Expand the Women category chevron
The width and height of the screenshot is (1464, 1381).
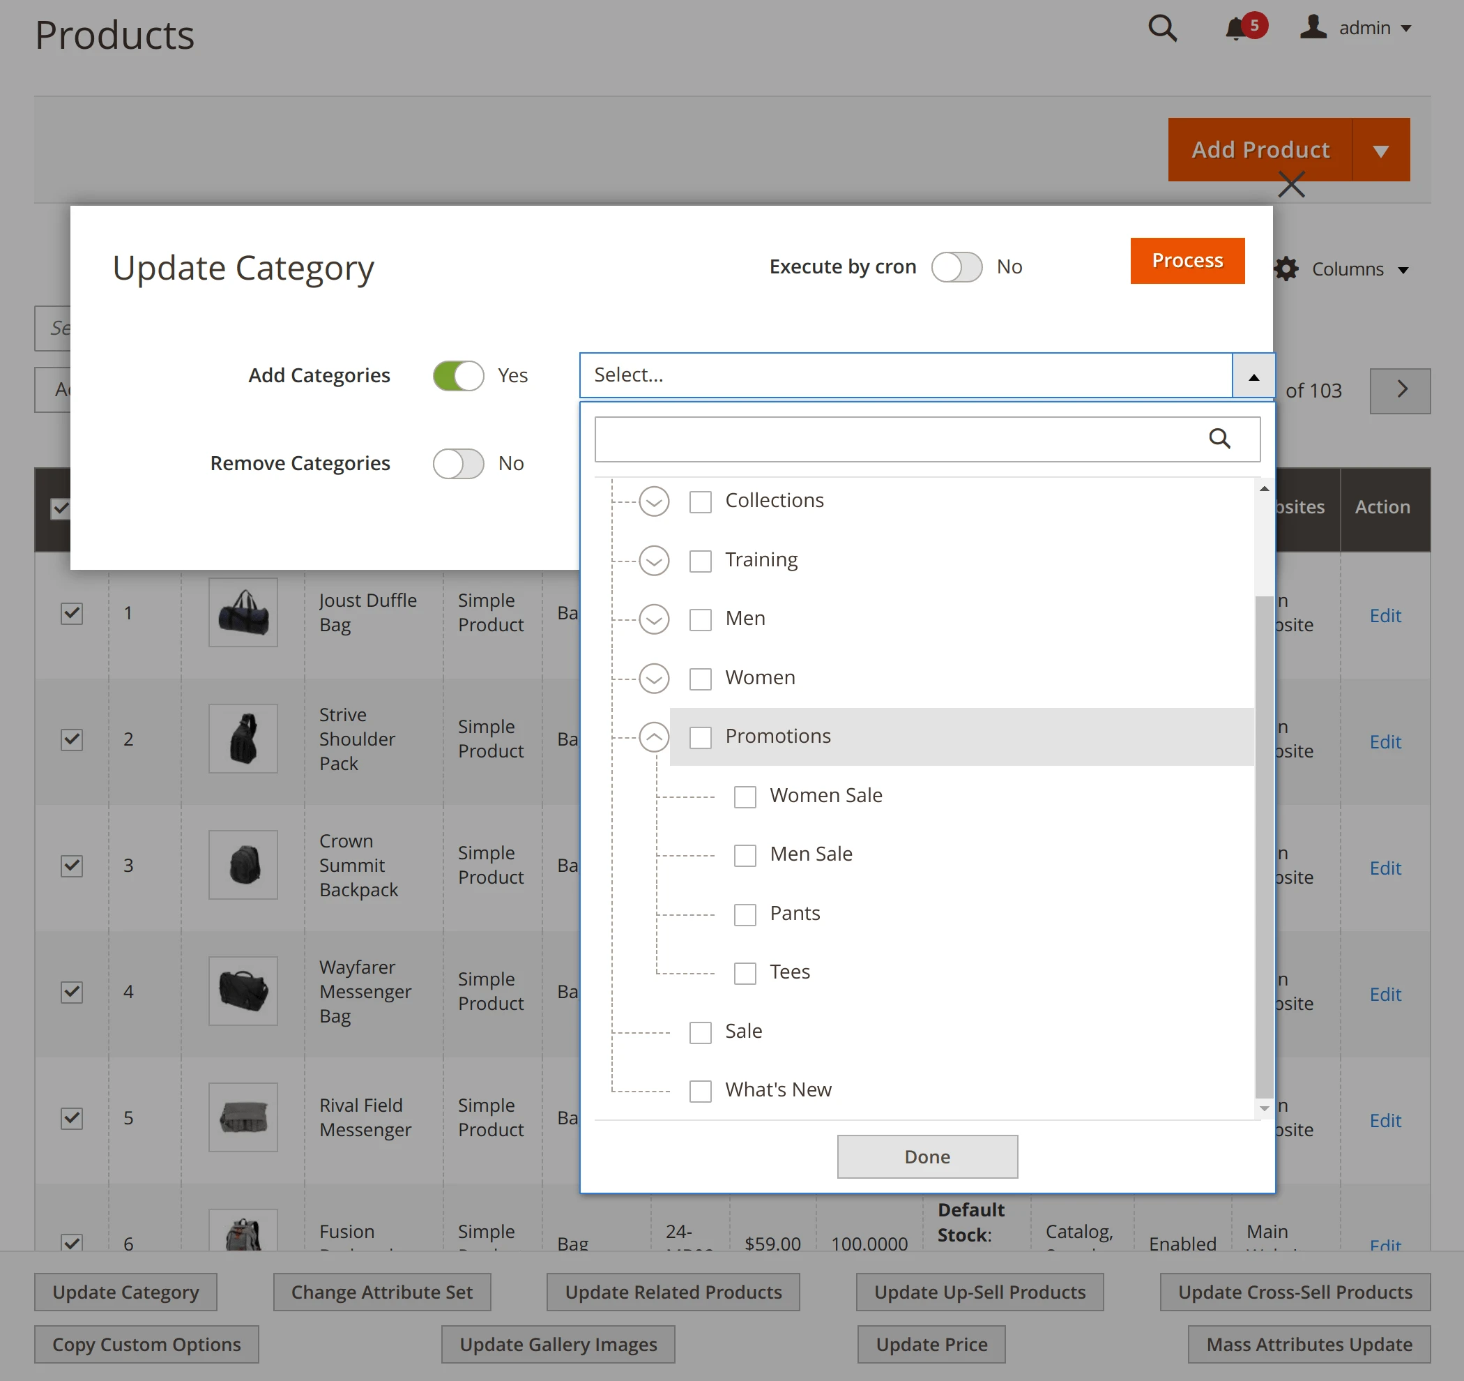[653, 678]
